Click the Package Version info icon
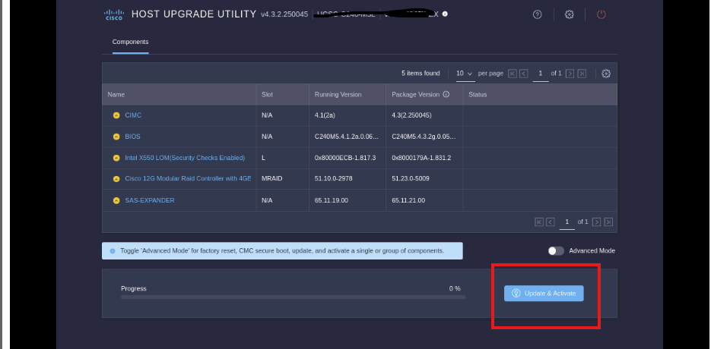Image resolution: width=711 pixels, height=349 pixels. 446,94
